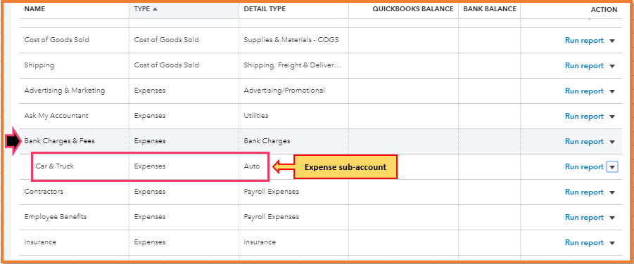
Task: Select the Ask My Accountant account name
Action: 56,116
